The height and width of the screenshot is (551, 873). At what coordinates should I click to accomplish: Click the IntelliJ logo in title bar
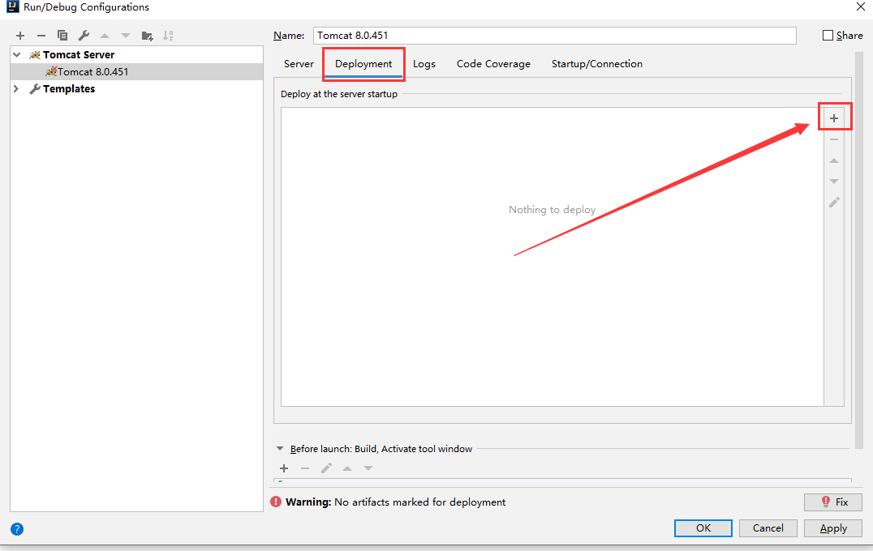(12, 6)
